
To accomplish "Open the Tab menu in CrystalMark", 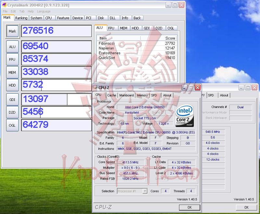I will [22, 11].
